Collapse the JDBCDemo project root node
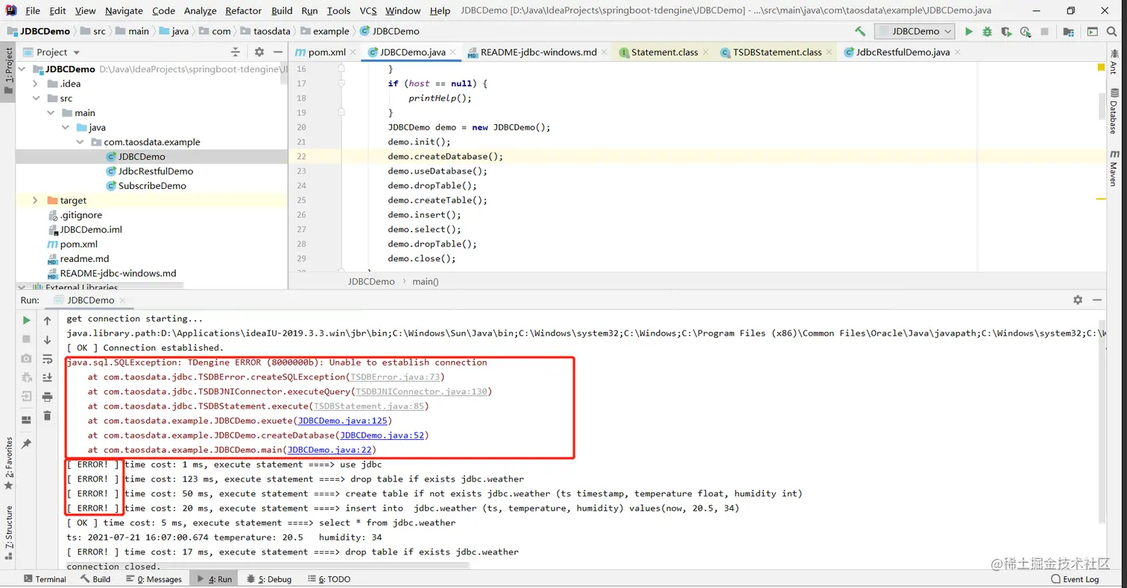Screen dimensions: 1127x588 pyautogui.click(x=21, y=69)
